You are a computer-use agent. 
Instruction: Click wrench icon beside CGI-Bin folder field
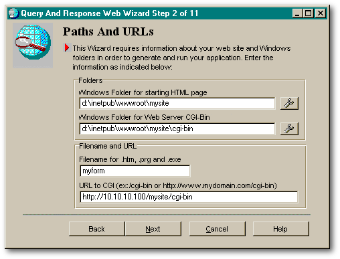coord(289,128)
